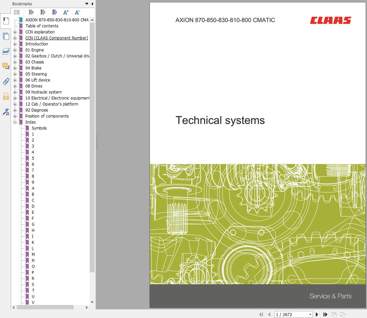Expand the 01 Engine bookmark

15,50
